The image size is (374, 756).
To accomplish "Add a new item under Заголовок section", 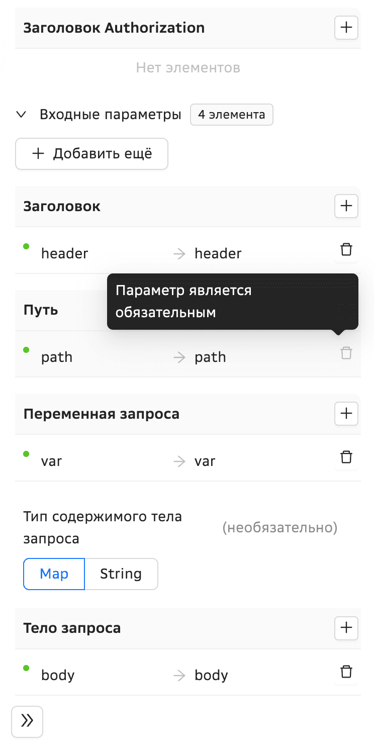I will (346, 206).
